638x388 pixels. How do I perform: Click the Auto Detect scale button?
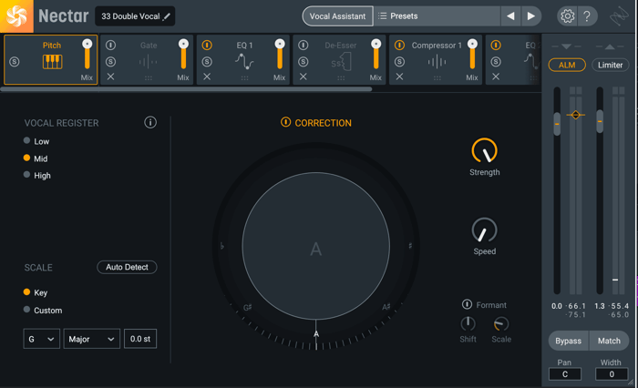click(127, 267)
